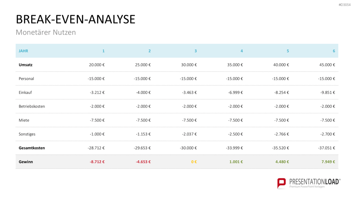Screen dimensions: 354x199
Task: Select the BREAK-EVEN-ANALYSE title
Action: click(76, 19)
